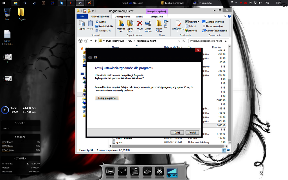Click Kopiuj ścieżkę in the ribbon
288x180 pixels.
click(104, 26)
